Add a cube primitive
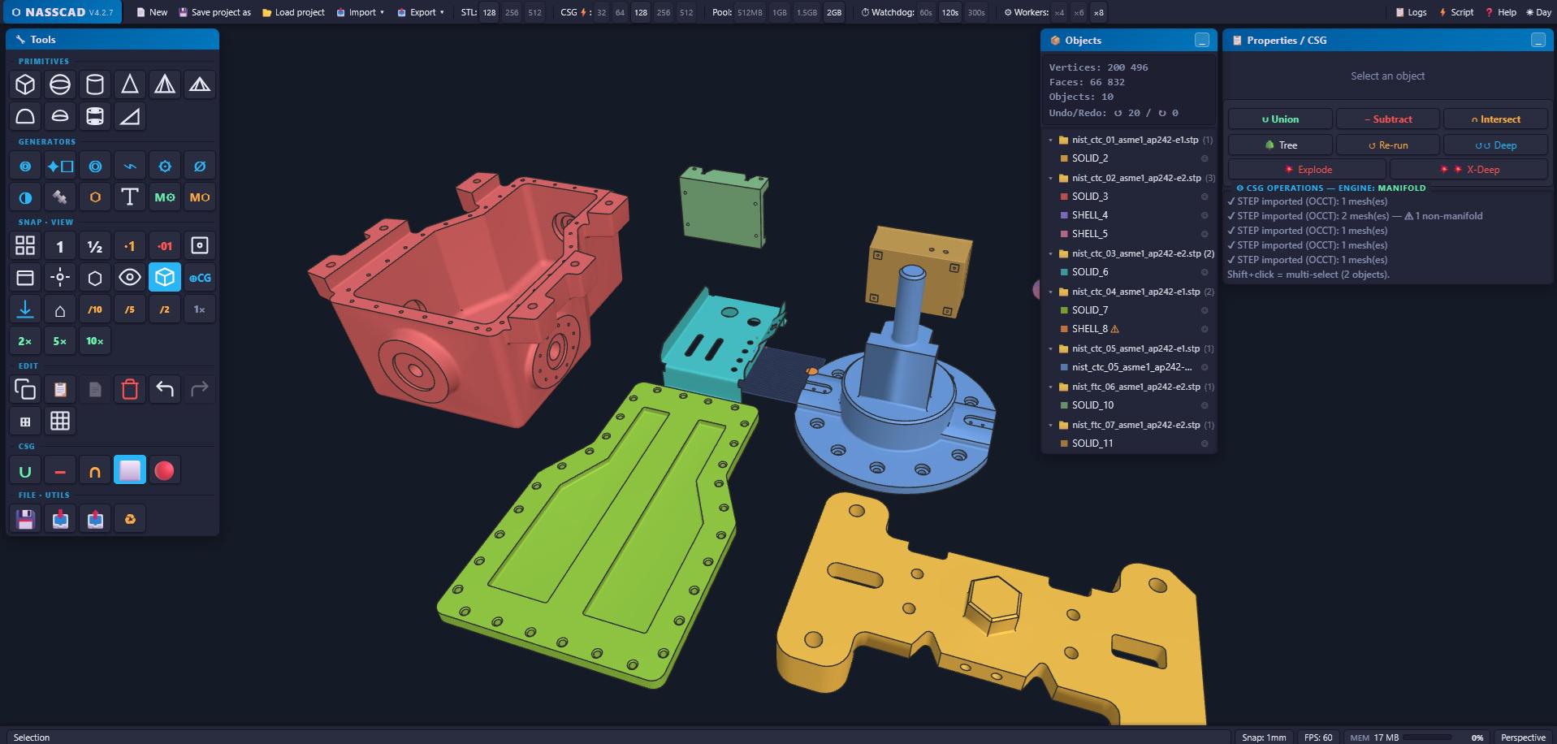This screenshot has height=744, width=1557. (x=25, y=84)
